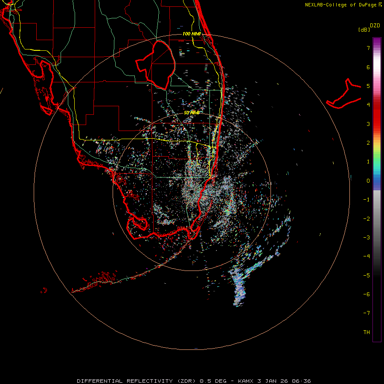Select the 6 dB scale tick label
This screenshot has width=384, height=384.
[x=368, y=67]
